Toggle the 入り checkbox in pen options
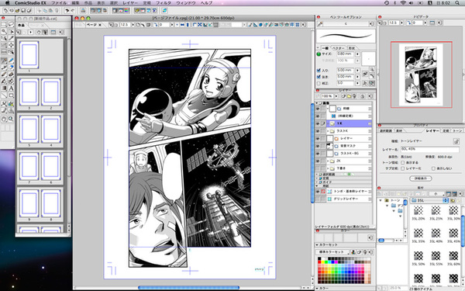Screen dimensions: 465x291 (x=319, y=71)
